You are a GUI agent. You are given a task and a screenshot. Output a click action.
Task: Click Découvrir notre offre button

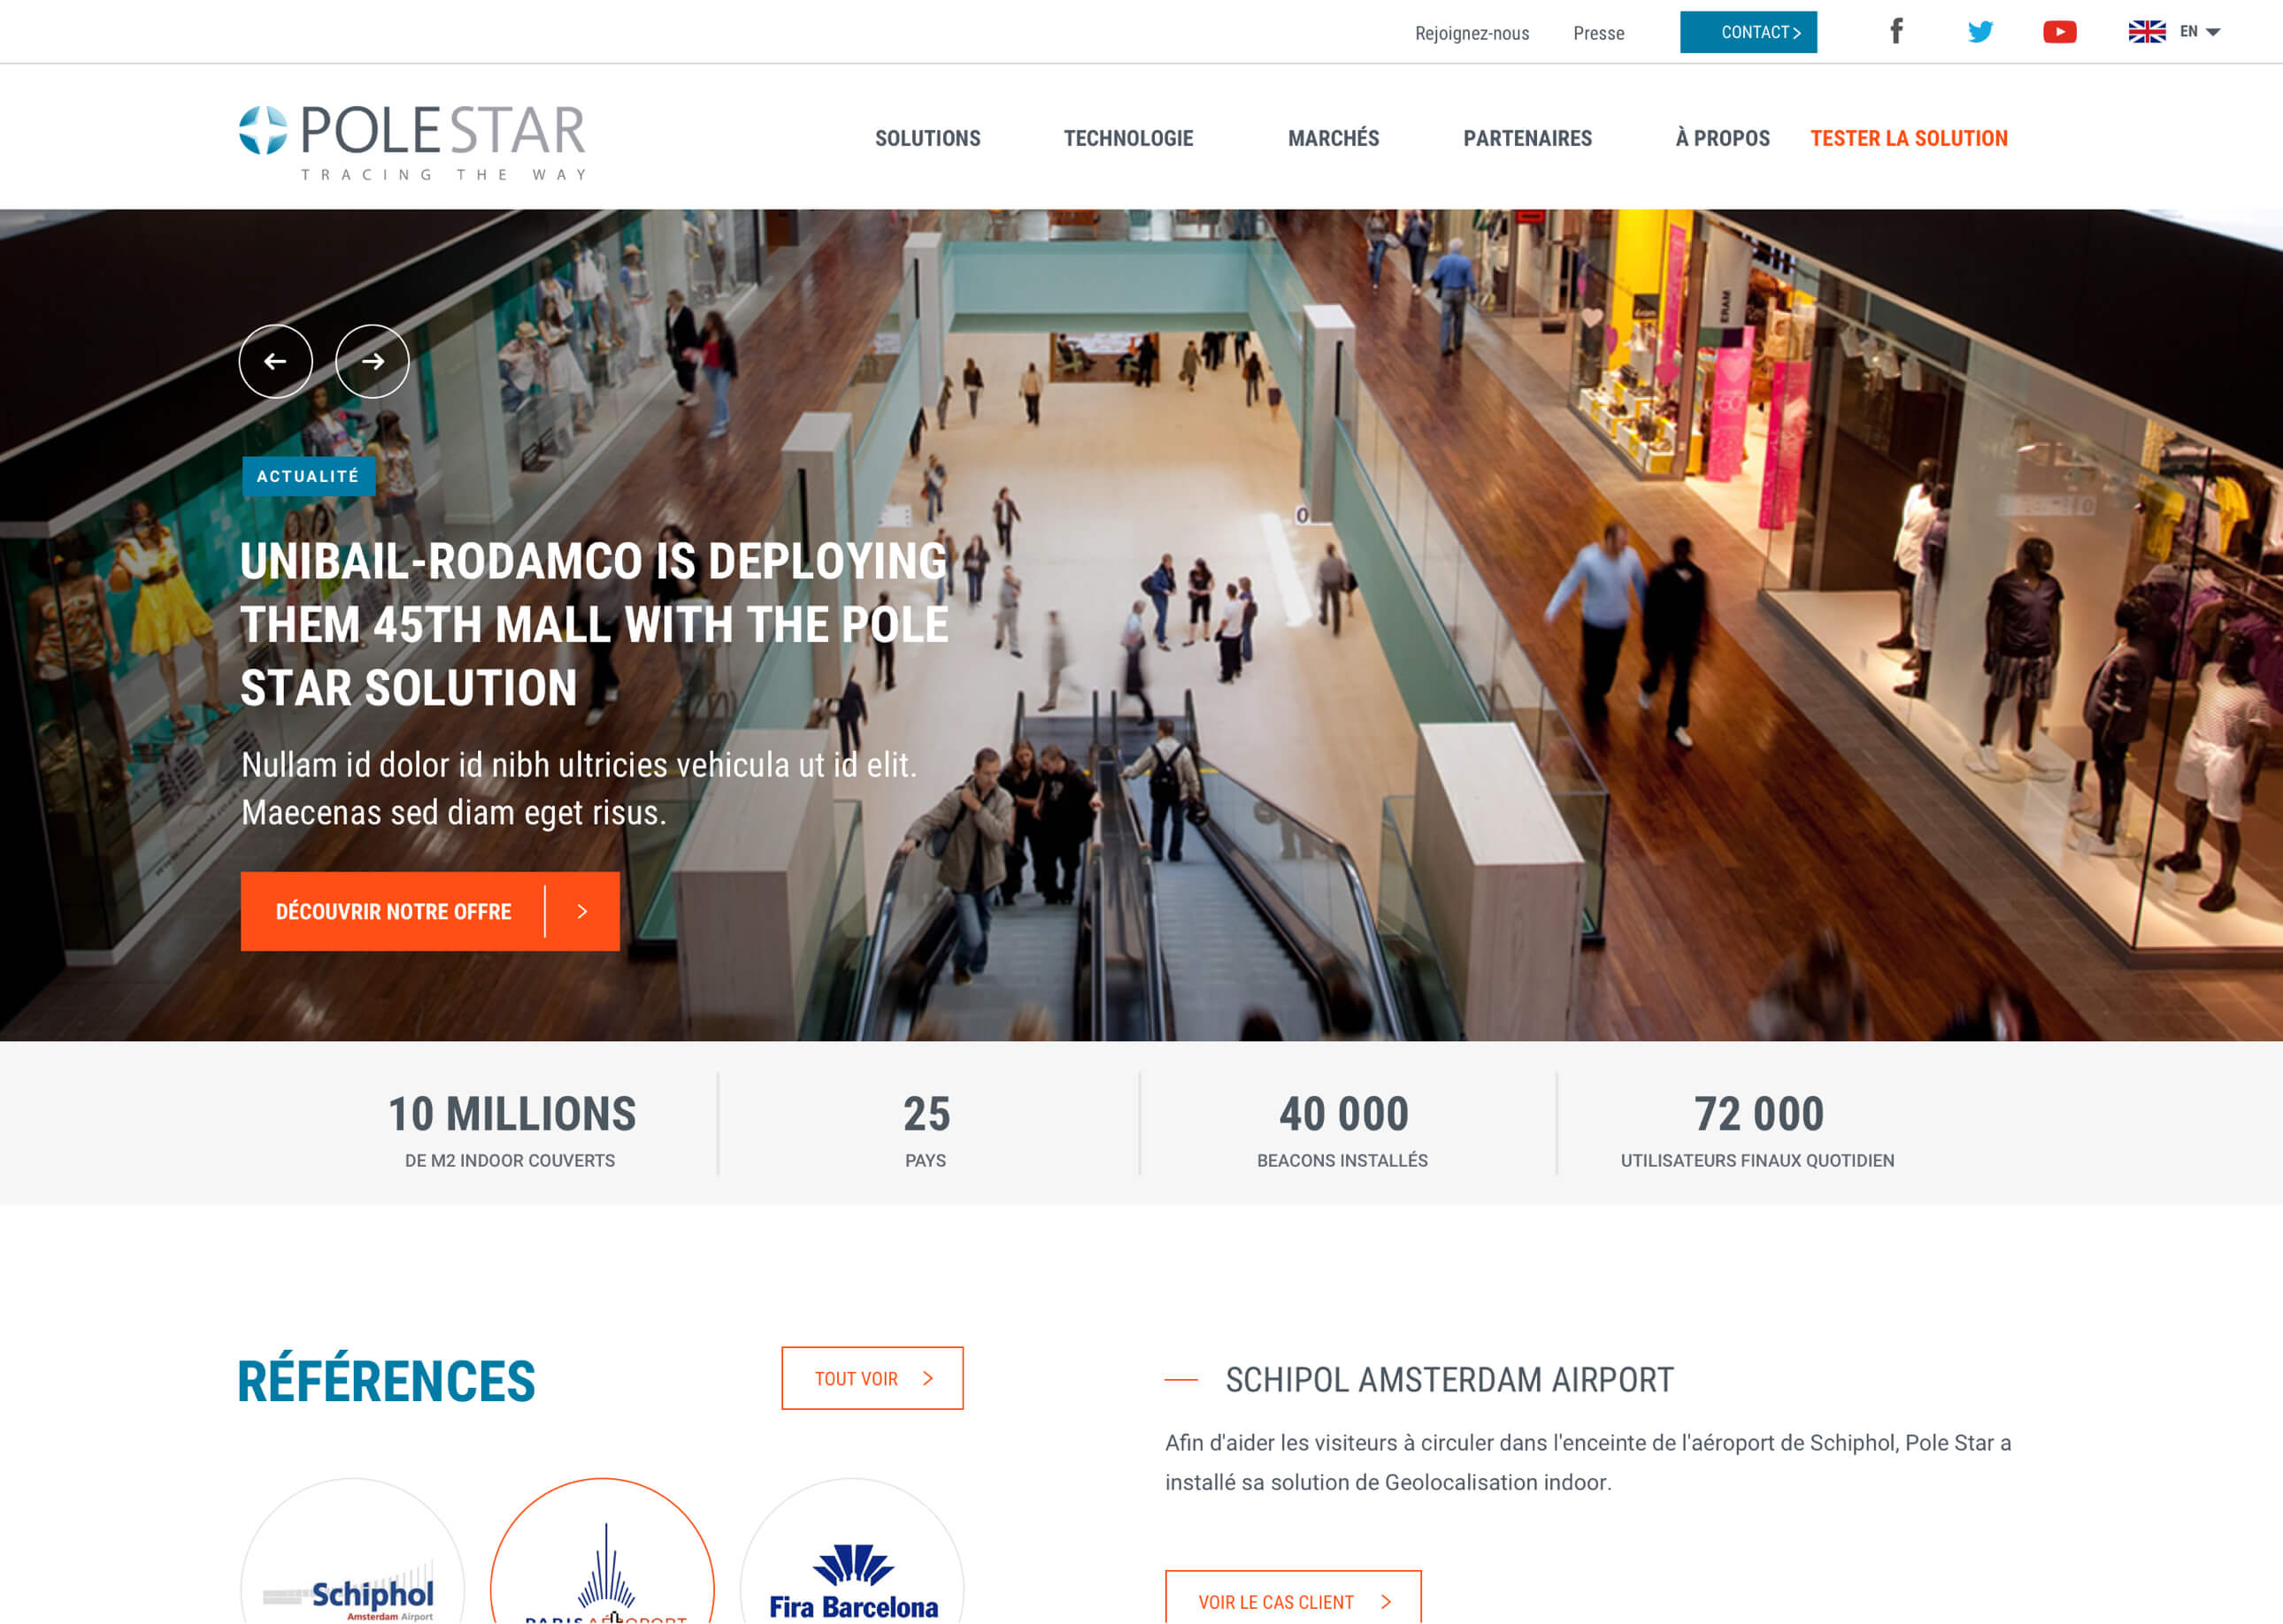(x=430, y=911)
